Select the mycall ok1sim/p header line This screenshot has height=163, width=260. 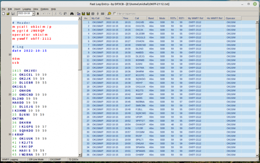[x=32, y=27]
